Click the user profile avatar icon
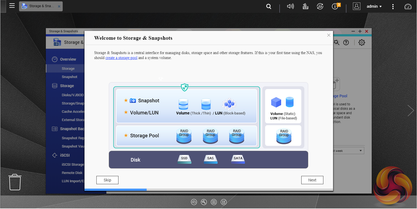The height and width of the screenshot is (209, 417). click(x=357, y=6)
